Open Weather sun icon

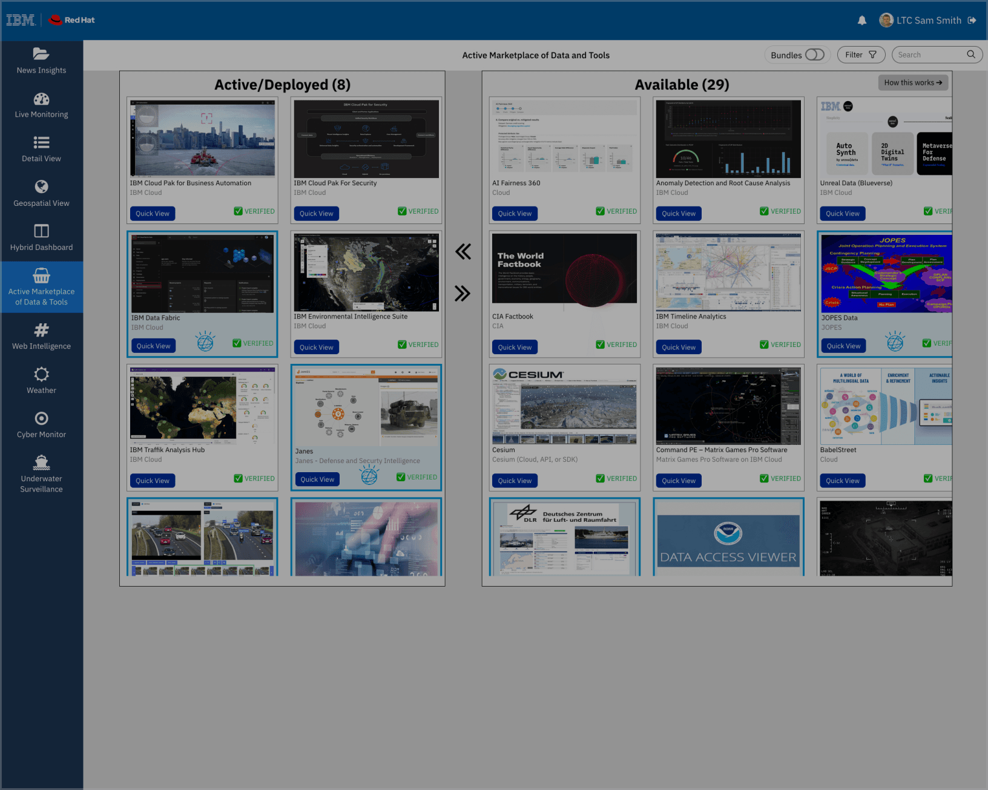point(41,374)
